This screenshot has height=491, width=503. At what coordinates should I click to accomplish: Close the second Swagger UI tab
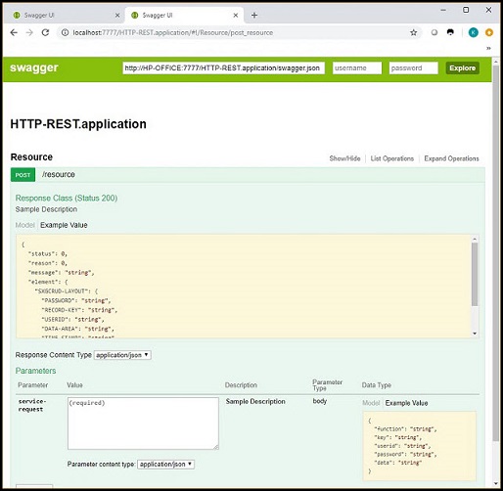tap(236, 16)
